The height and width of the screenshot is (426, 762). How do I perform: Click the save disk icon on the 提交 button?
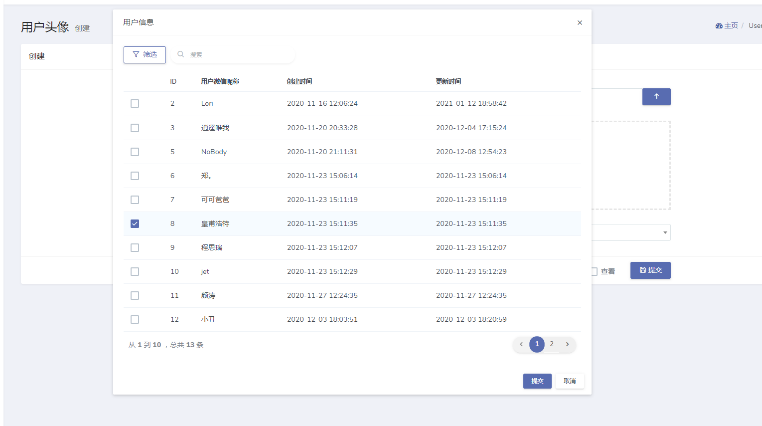[x=642, y=270]
